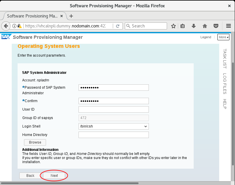Screen dimensions: 235x185
Task: Click the 'Operating System Users' heading
Action: [x=49, y=46]
